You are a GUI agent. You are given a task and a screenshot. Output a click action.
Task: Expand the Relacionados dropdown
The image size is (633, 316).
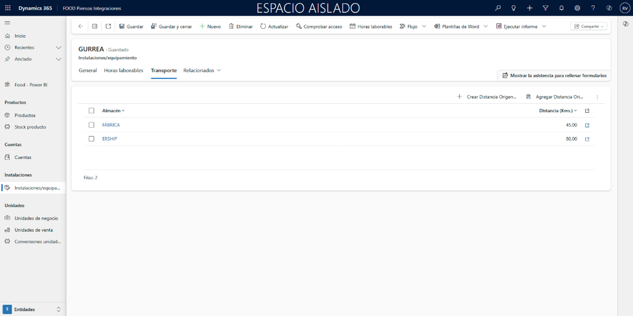[202, 71]
